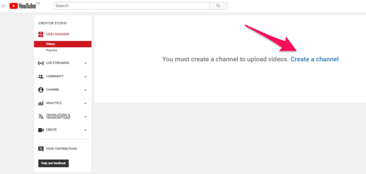Open YOUR CONTRIBUTIONS label
This screenshot has width=366, height=174.
(62, 149)
